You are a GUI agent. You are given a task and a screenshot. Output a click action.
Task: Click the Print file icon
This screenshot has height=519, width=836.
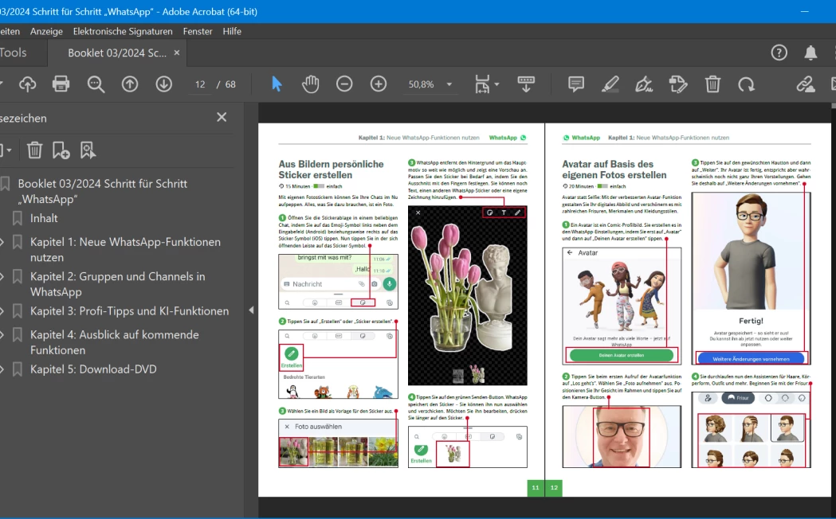[61, 84]
